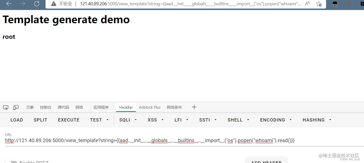Reload the page with the refresh icon
Viewport: 364px width, 163px height.
37,4
